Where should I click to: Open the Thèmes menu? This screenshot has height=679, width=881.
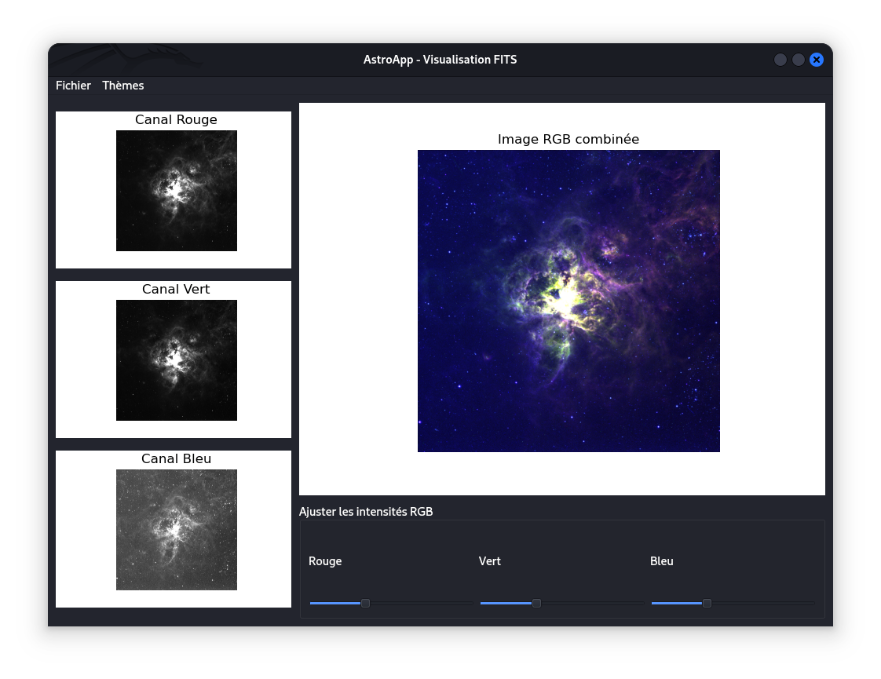[x=123, y=86]
